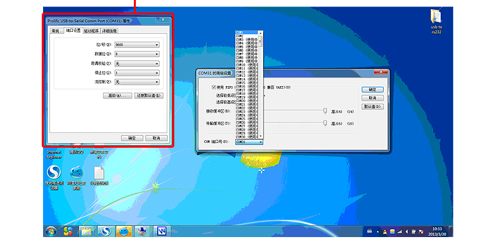Click the COM list scrollbar thumb
497x249 pixels.
tap(260, 41)
